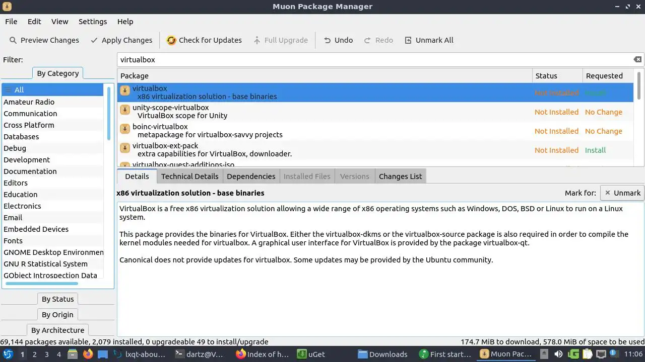Expand the By Architecture filter section
Viewport: 645px width, 362px height.
coord(57,330)
